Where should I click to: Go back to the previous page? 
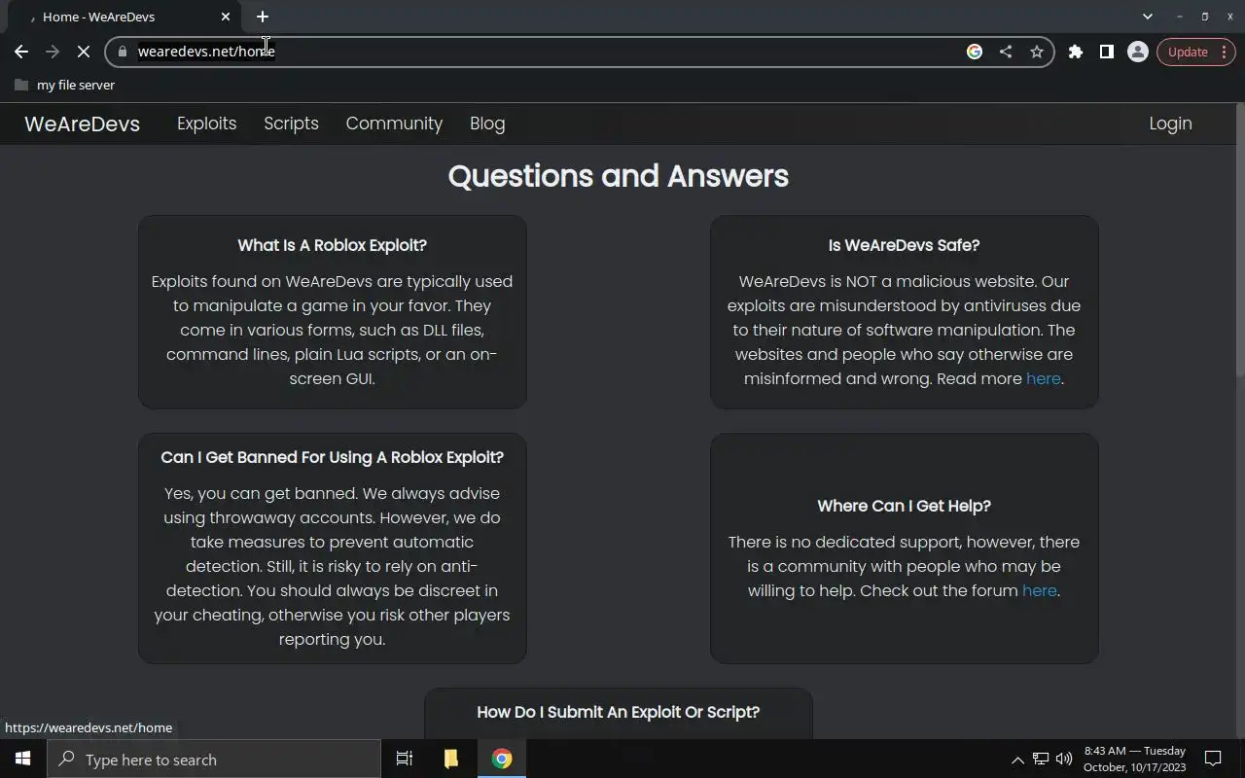point(21,52)
